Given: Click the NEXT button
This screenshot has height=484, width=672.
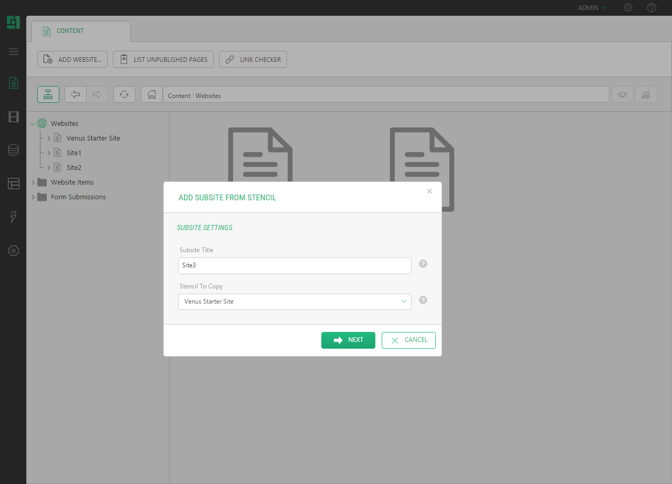Looking at the screenshot, I should pos(348,340).
